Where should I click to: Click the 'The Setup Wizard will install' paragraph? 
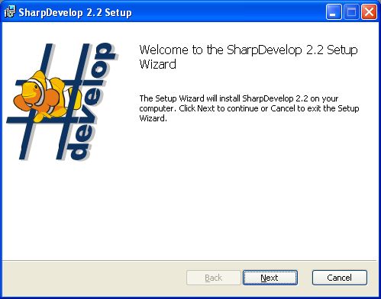tap(249, 108)
